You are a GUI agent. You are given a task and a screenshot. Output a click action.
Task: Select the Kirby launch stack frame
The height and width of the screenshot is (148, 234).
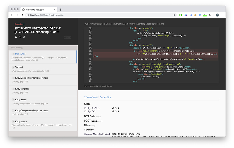pos(43,125)
